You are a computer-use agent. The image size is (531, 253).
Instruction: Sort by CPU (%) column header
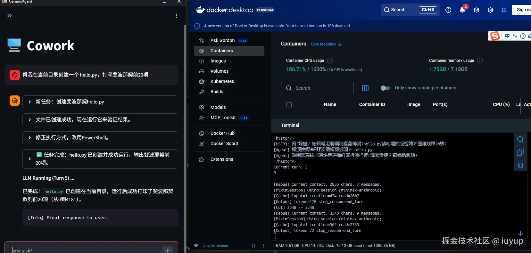(501, 104)
